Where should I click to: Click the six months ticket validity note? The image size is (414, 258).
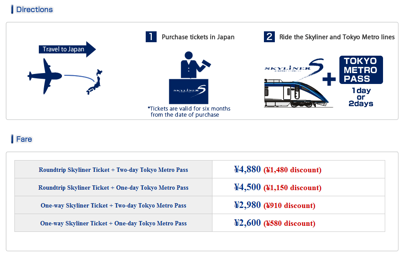pos(189,112)
